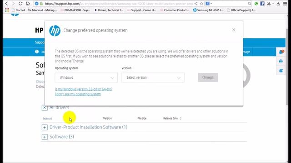This screenshot has width=291, height=163.
Task: Collapse the All drivers section
Action: (45, 108)
